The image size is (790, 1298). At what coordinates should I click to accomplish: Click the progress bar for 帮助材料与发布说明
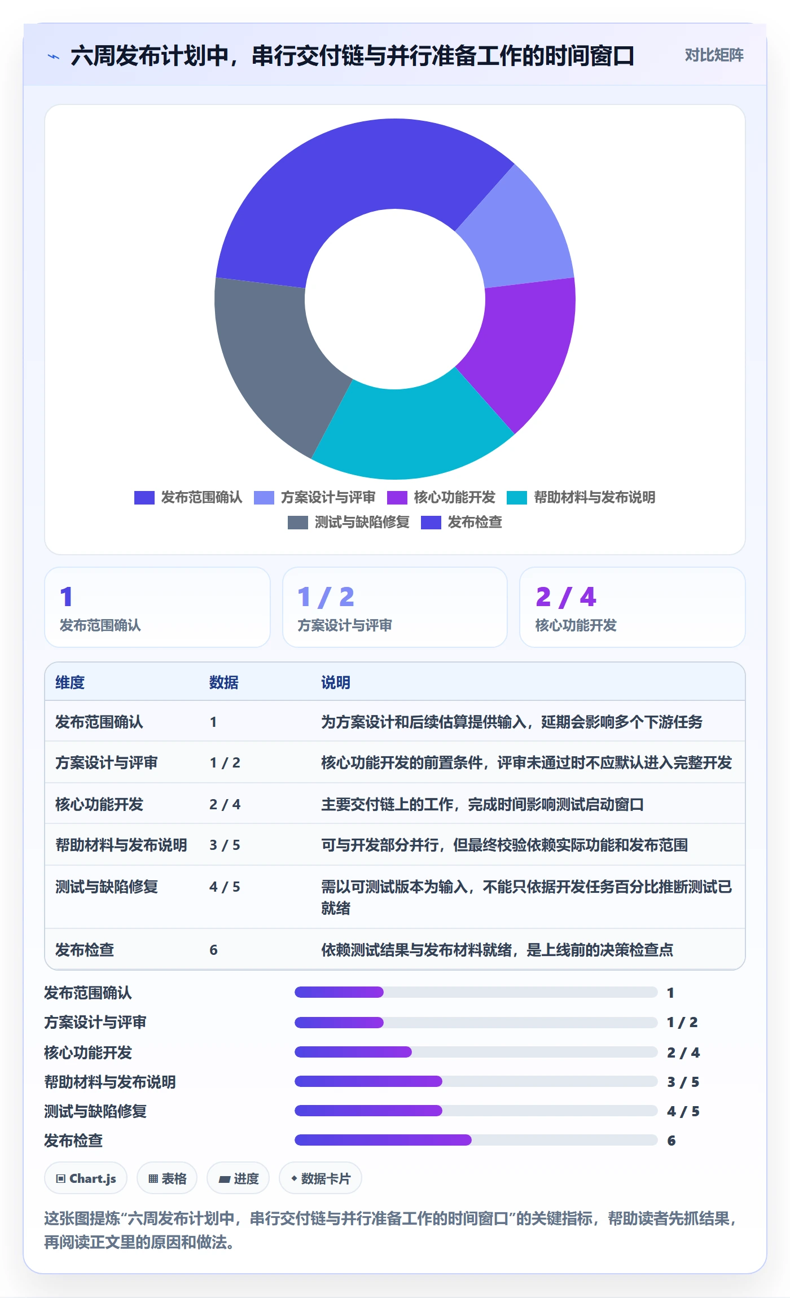476,1081
